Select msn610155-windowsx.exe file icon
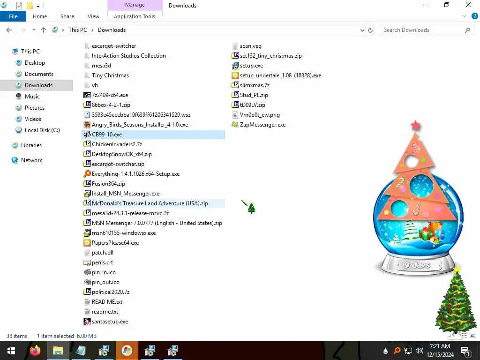Screen dimensions: 480x360 click(x=87, y=233)
